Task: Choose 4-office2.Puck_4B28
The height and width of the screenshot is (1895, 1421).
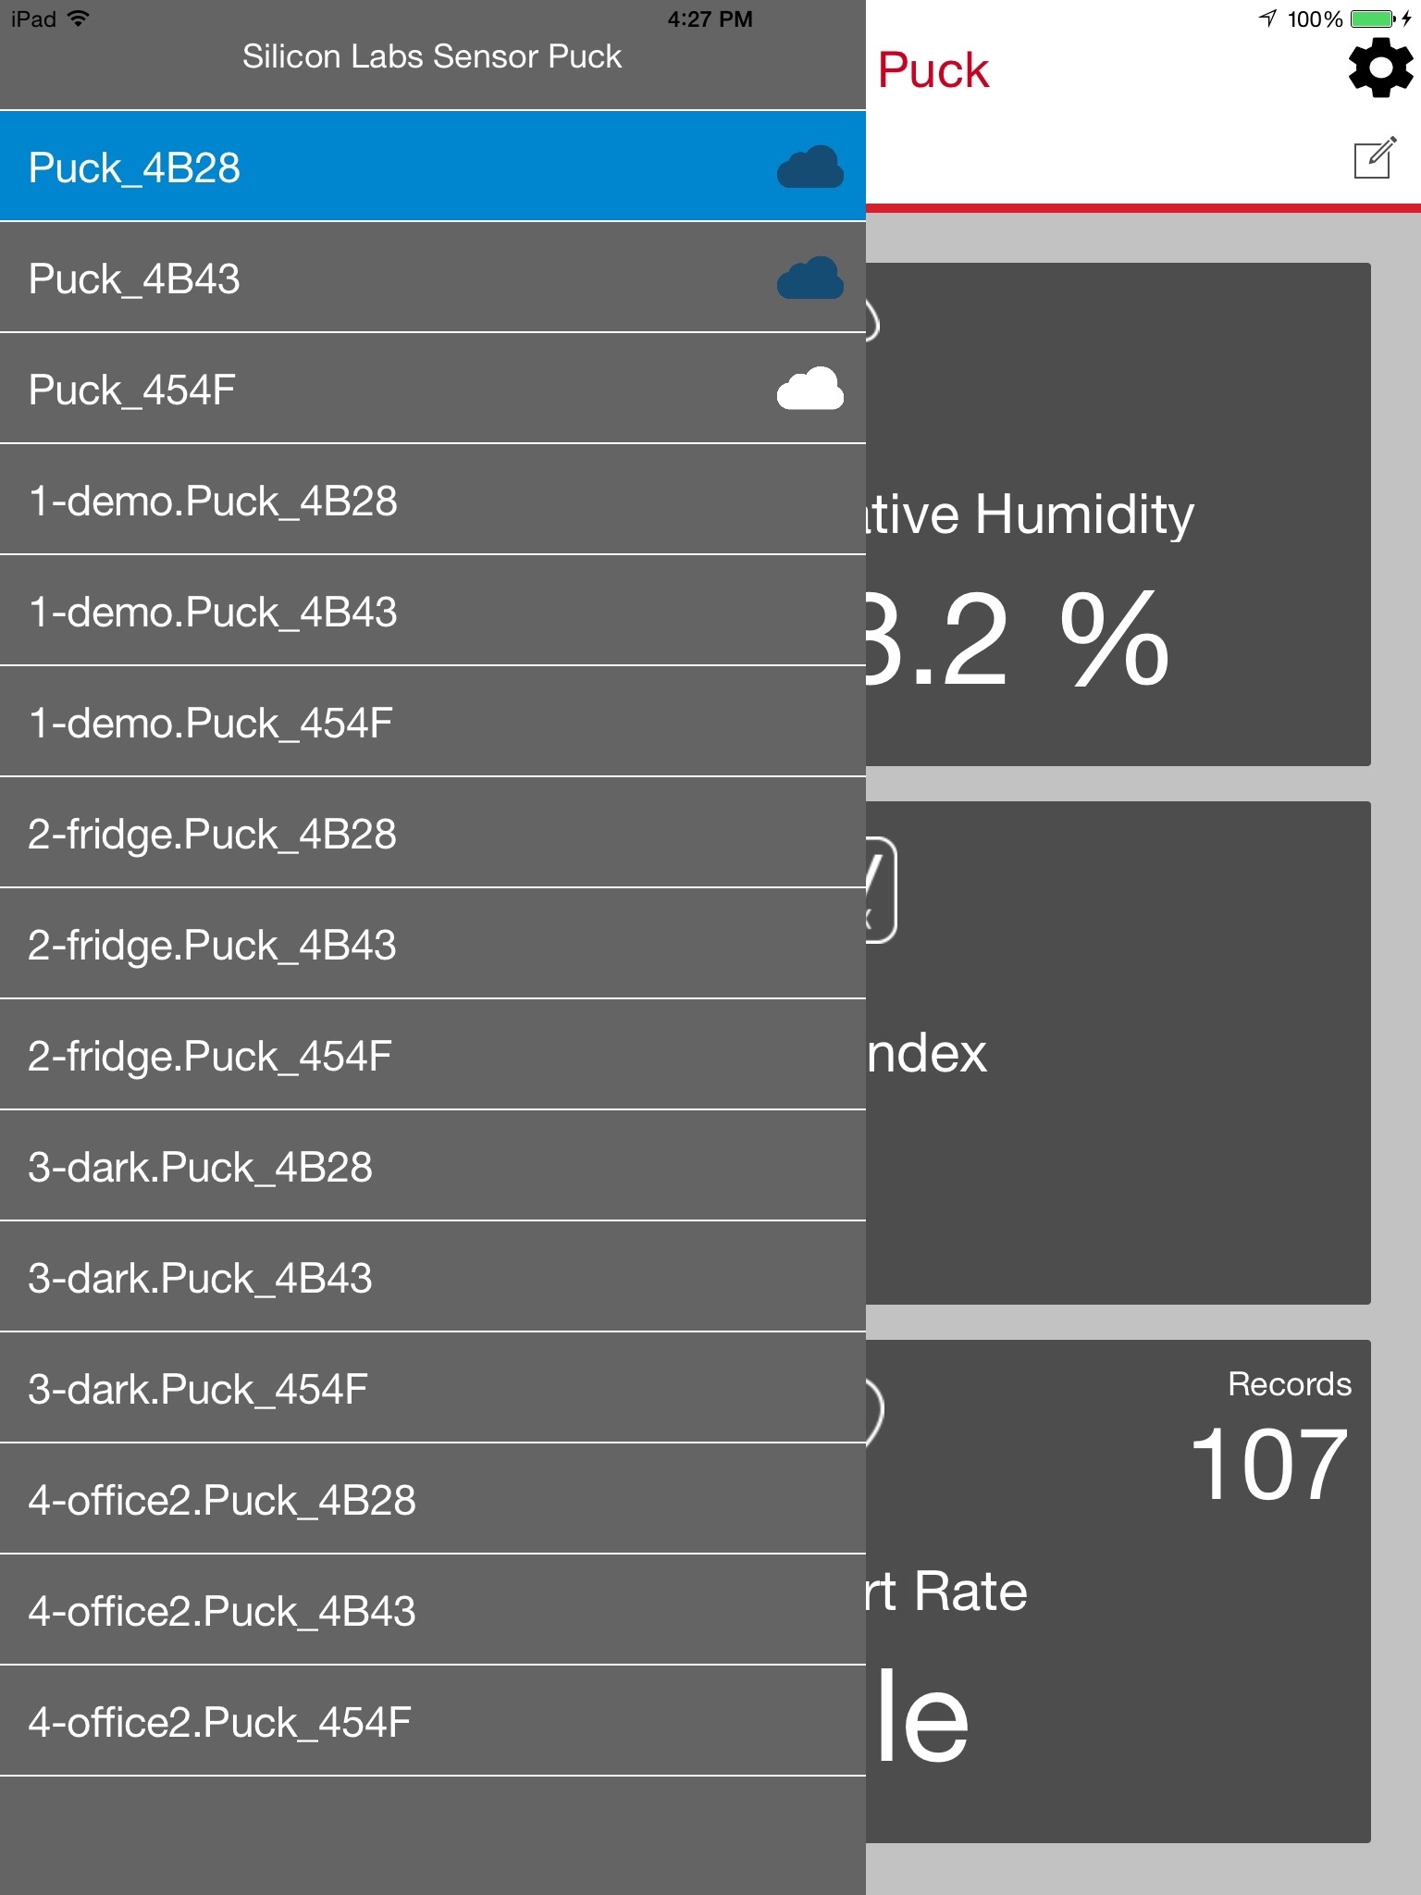Action: [370, 1500]
